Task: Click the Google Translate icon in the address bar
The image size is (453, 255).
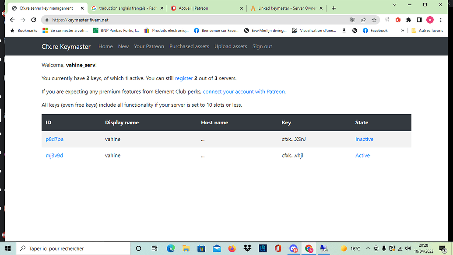Action: pos(352,20)
